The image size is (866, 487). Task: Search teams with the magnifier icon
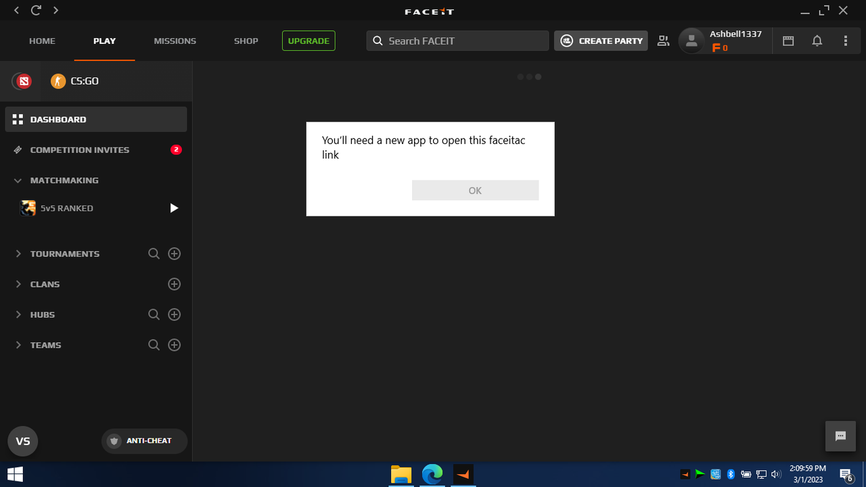154,345
